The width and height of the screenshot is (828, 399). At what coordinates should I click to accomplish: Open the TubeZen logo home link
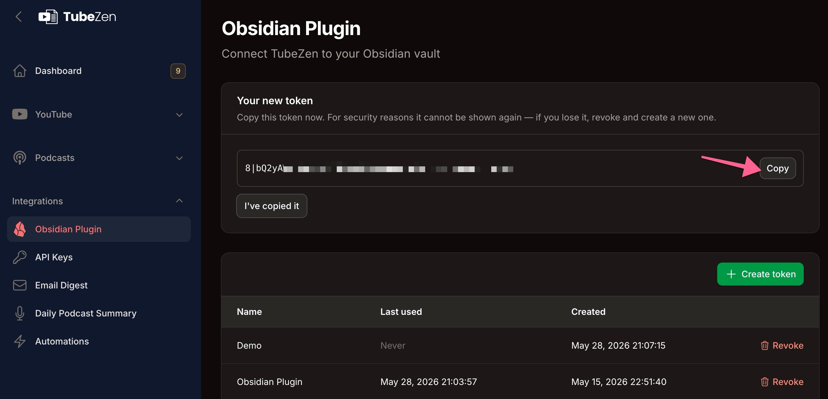click(77, 17)
